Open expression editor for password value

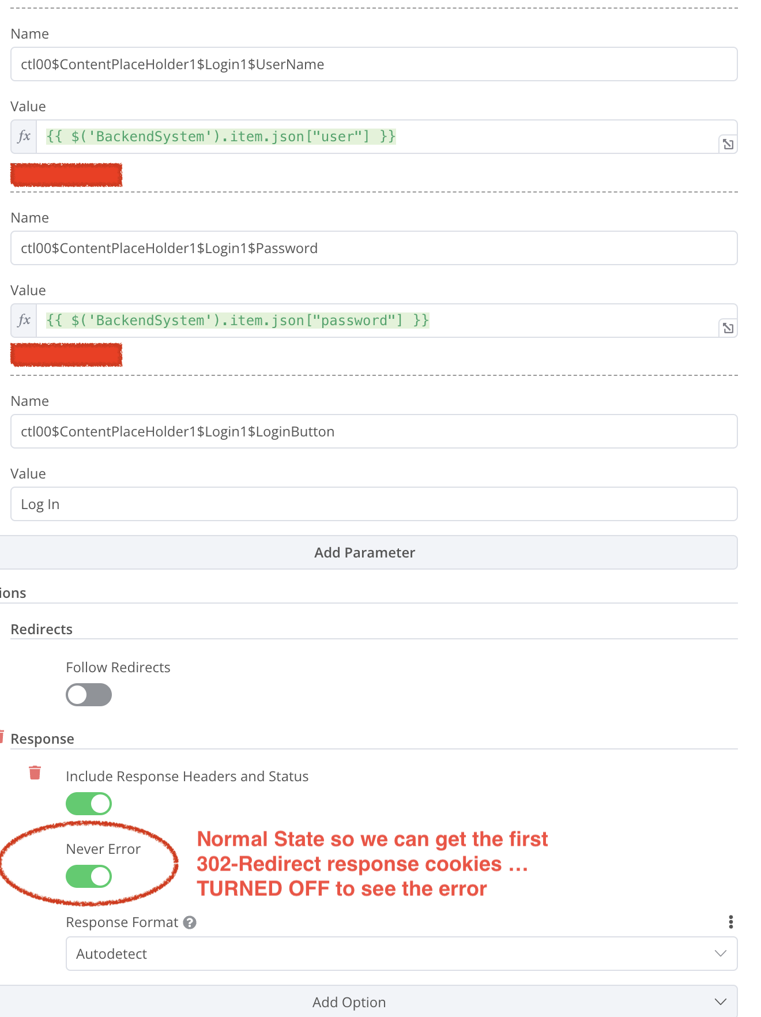click(x=728, y=328)
